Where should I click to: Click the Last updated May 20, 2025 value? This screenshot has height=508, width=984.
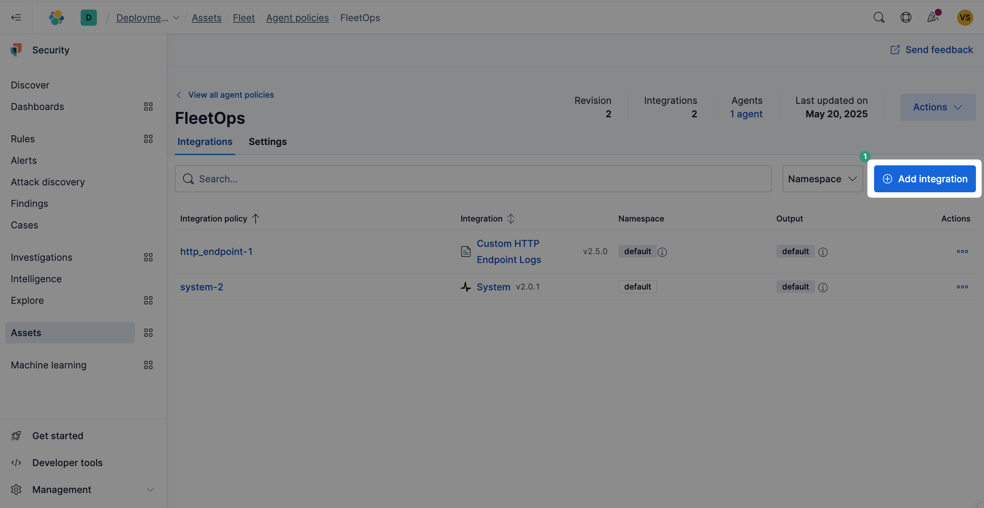pyautogui.click(x=836, y=114)
